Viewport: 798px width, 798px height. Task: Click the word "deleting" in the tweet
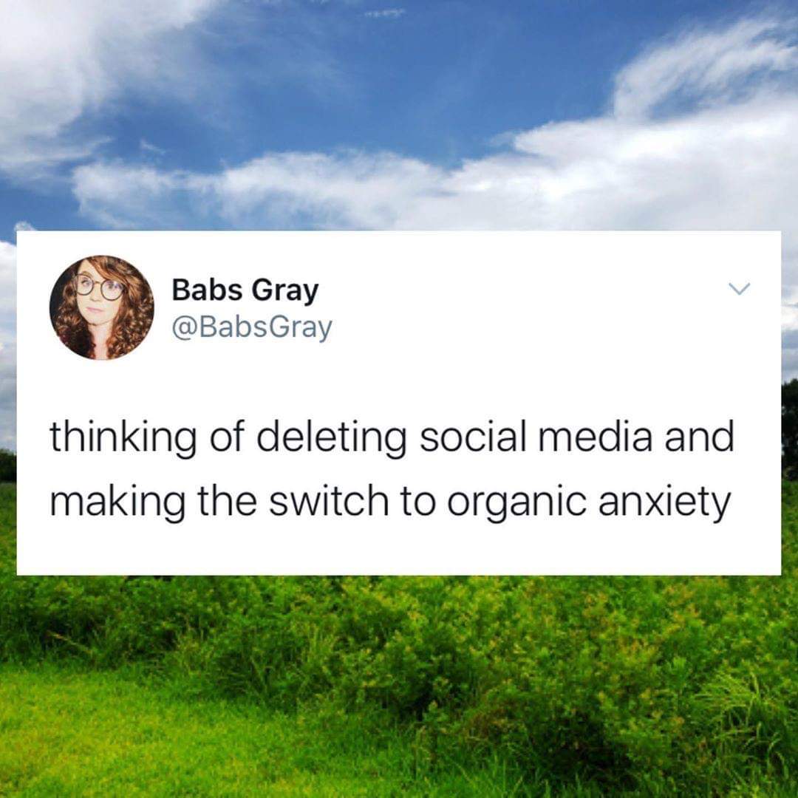tap(332, 437)
